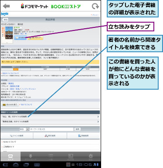Tap the mail notification icon in status bar
The image size is (163, 168).
tap(73, 165)
